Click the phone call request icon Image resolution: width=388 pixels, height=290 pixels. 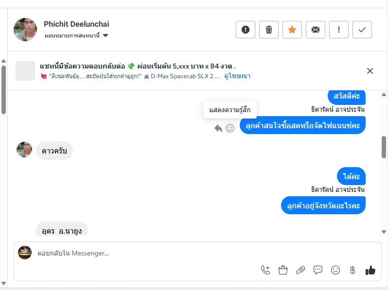[x=265, y=270]
